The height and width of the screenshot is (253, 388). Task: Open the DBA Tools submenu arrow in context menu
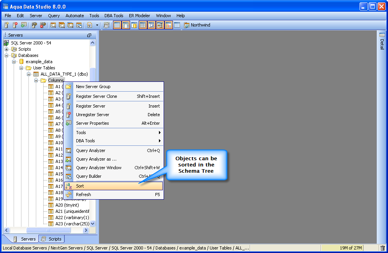click(160, 141)
